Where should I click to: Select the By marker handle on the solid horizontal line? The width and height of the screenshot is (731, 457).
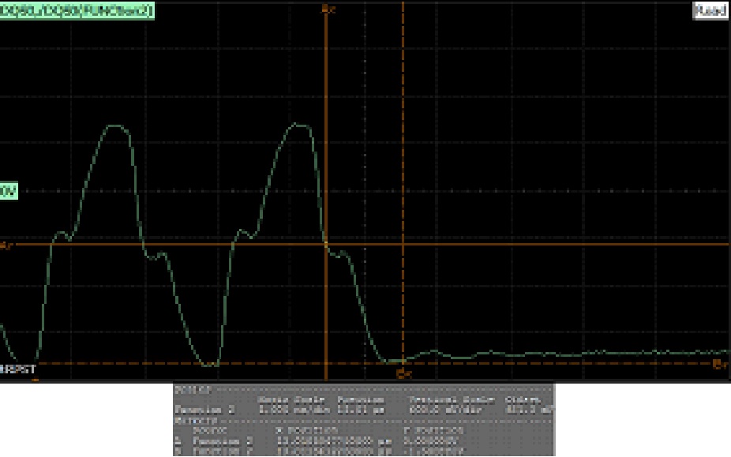[x=6, y=245]
